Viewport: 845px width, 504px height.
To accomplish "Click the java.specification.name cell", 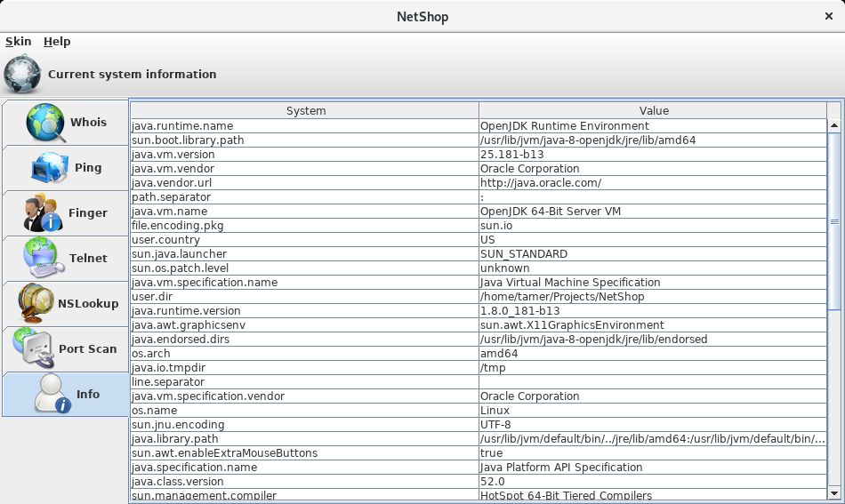I will [304, 467].
